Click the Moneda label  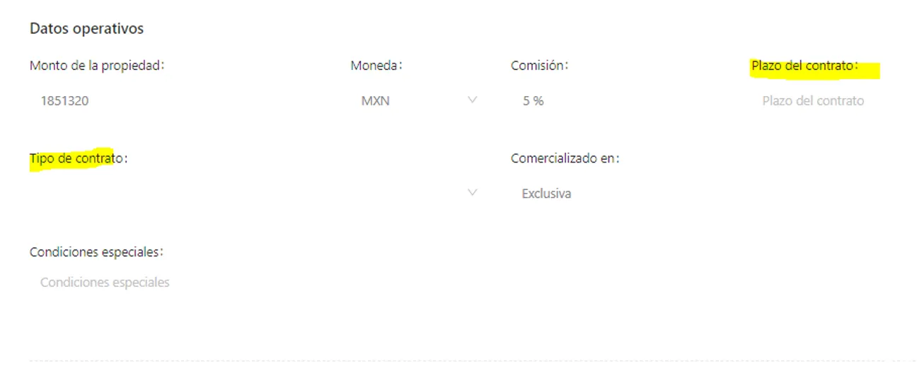pyautogui.click(x=376, y=66)
